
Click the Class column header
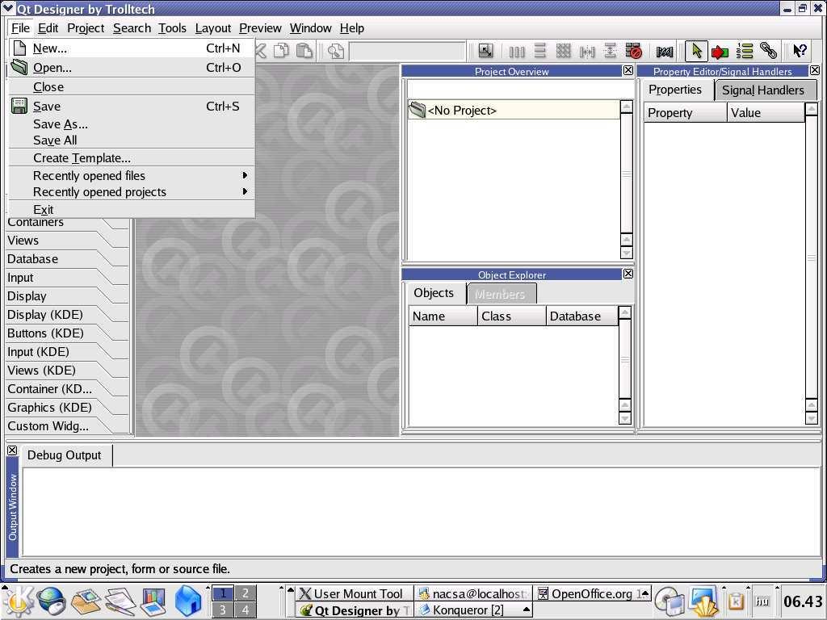(x=511, y=316)
